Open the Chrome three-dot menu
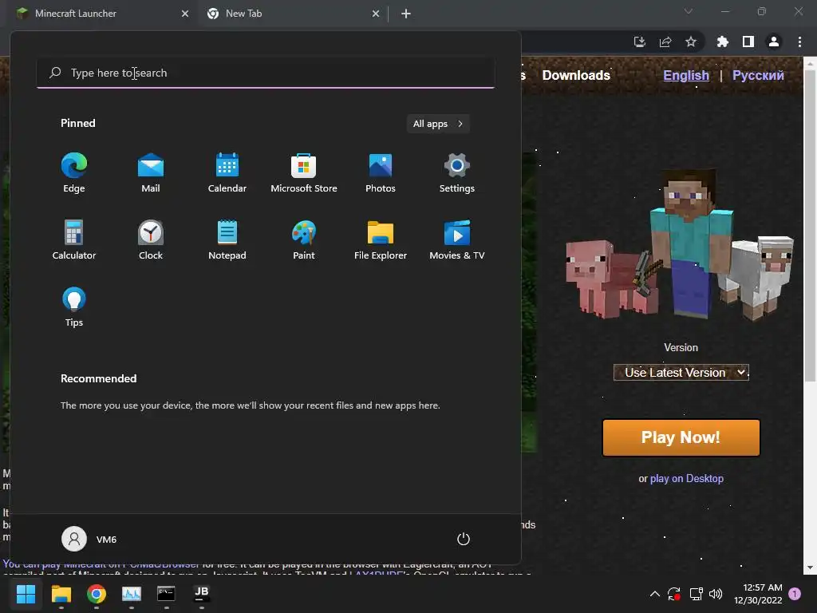The height and width of the screenshot is (613, 817). point(799,42)
